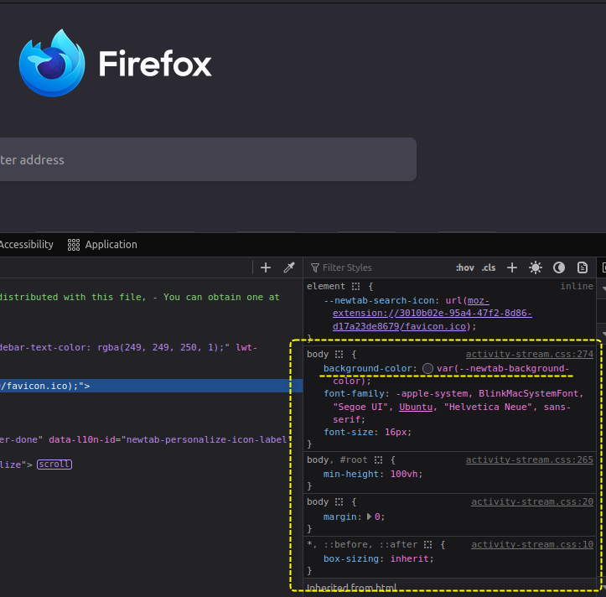Viewport: 606px width, 597px height.
Task: Focus the search or enter address box
Action: 208,159
